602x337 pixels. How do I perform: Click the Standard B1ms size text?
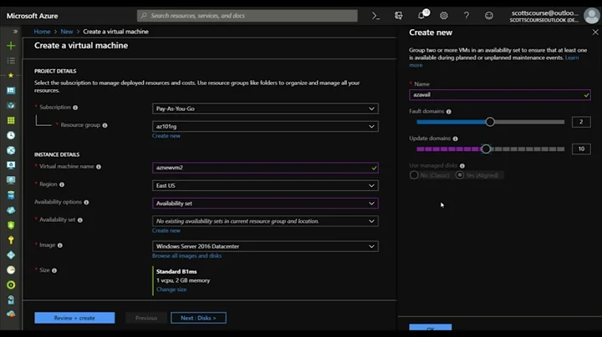tap(176, 271)
